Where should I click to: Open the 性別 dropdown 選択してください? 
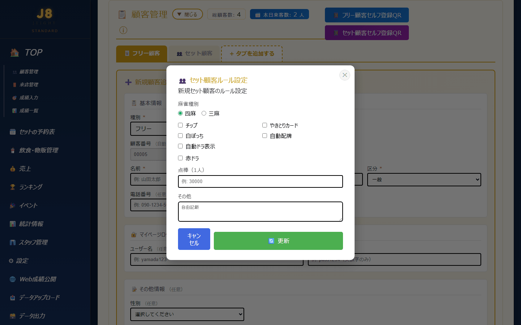click(187, 314)
